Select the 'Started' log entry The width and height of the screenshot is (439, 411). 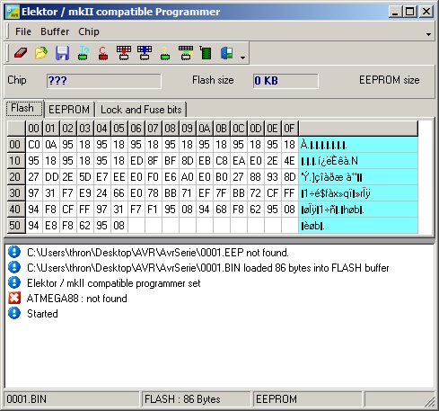pyautogui.click(x=42, y=314)
